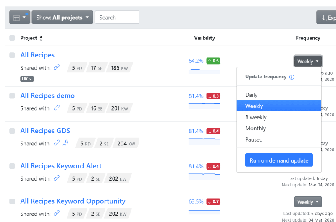Open the Weekly dropdown for Keyword Opportunity

click(x=308, y=202)
